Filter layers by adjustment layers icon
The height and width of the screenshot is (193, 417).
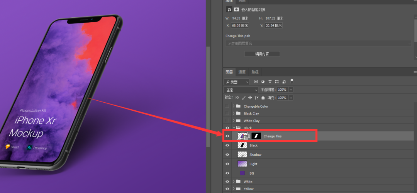(263, 82)
